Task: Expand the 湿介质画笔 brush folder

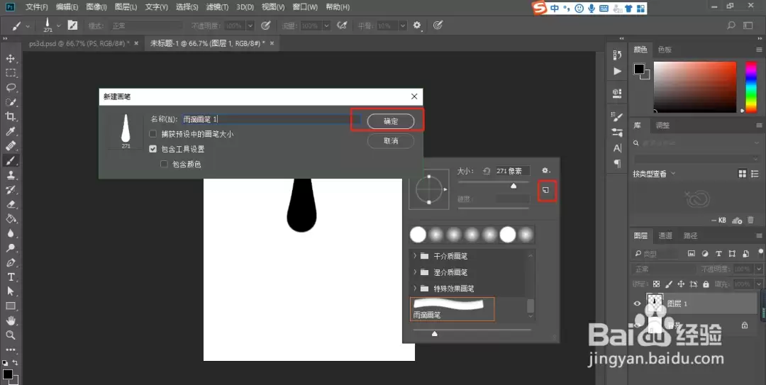Action: click(x=415, y=272)
